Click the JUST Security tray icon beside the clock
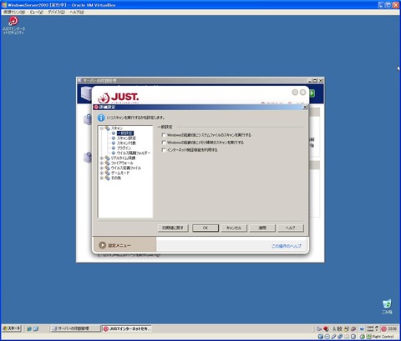Screen dimensions: 401x341 point(383,328)
